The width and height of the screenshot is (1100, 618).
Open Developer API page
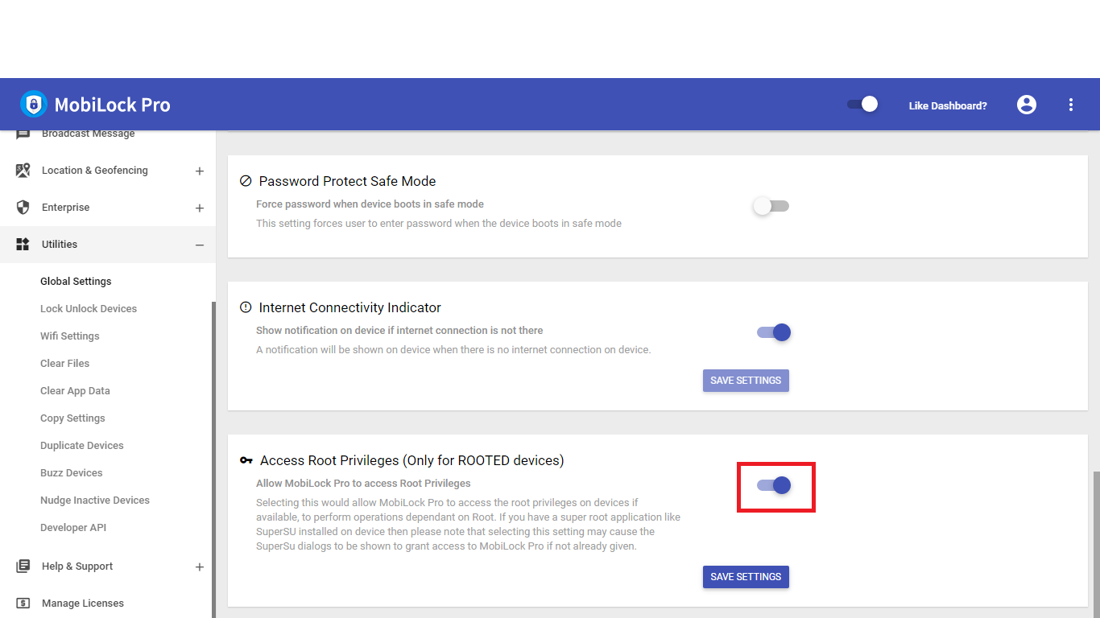(73, 527)
